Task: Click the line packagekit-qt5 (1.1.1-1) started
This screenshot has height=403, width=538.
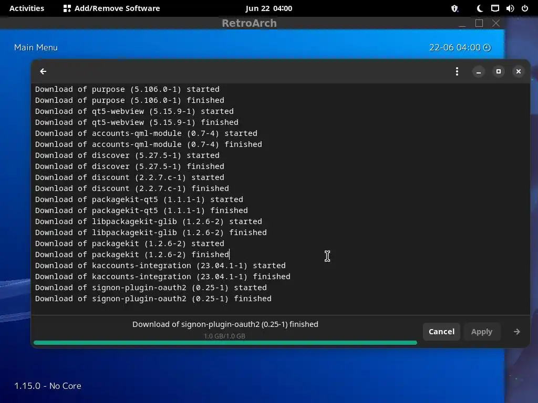Action: point(139,199)
